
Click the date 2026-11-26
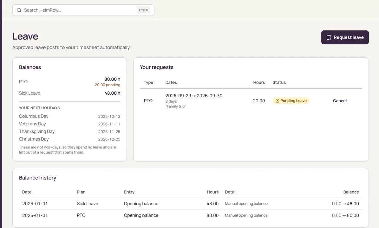109,131
